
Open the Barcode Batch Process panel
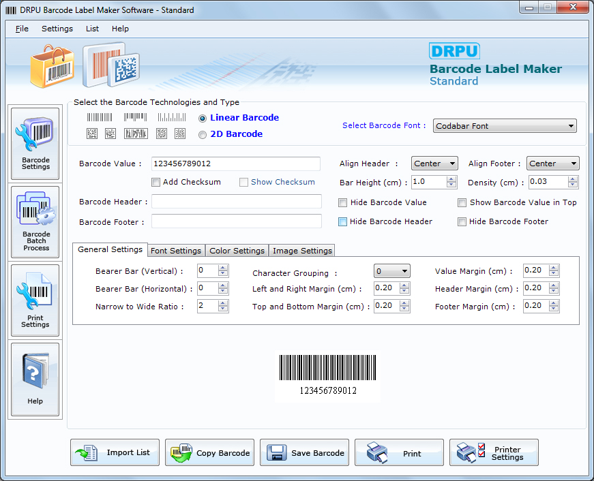(x=35, y=221)
